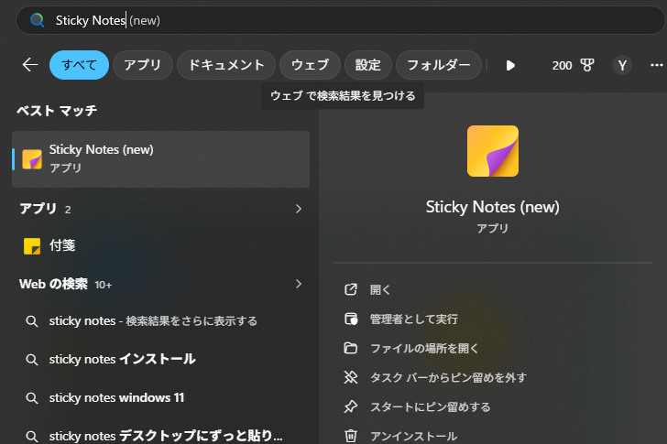Switch to the ウェブ filter tab
667x444 pixels.
pos(310,65)
